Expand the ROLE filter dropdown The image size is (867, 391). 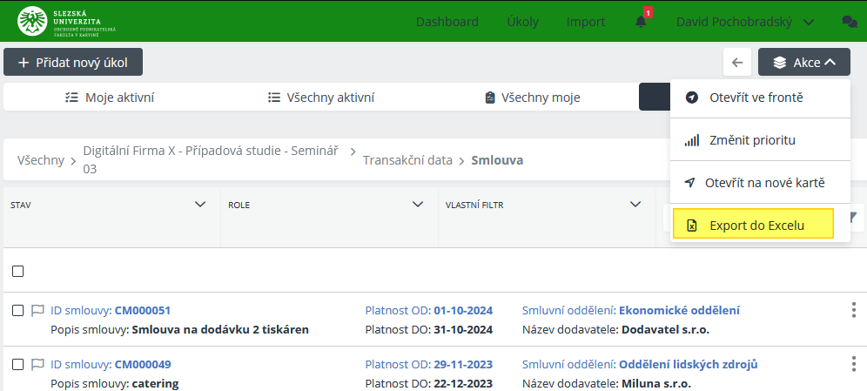coord(418,205)
